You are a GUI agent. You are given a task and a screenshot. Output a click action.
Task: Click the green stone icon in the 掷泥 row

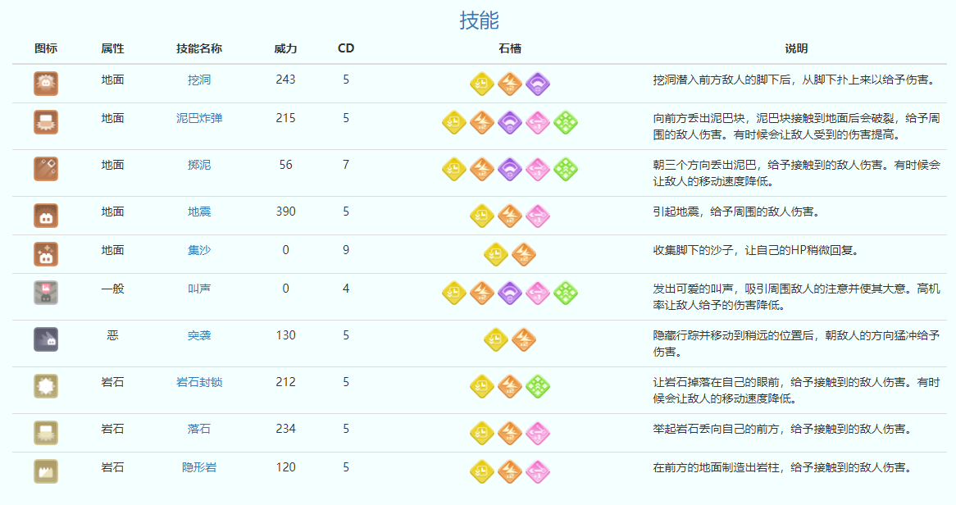(566, 169)
